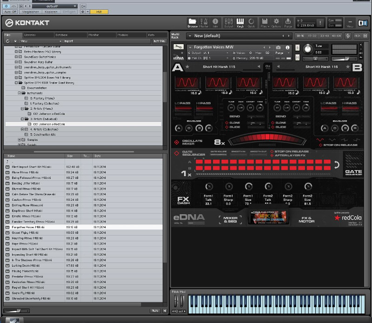Click the redCola artwork thumbnail
The width and height of the screenshot is (372, 323).
[x=268, y=218]
